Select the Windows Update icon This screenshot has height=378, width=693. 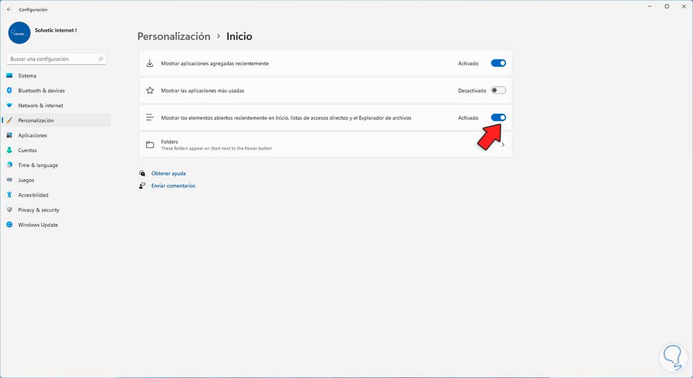tap(9, 225)
